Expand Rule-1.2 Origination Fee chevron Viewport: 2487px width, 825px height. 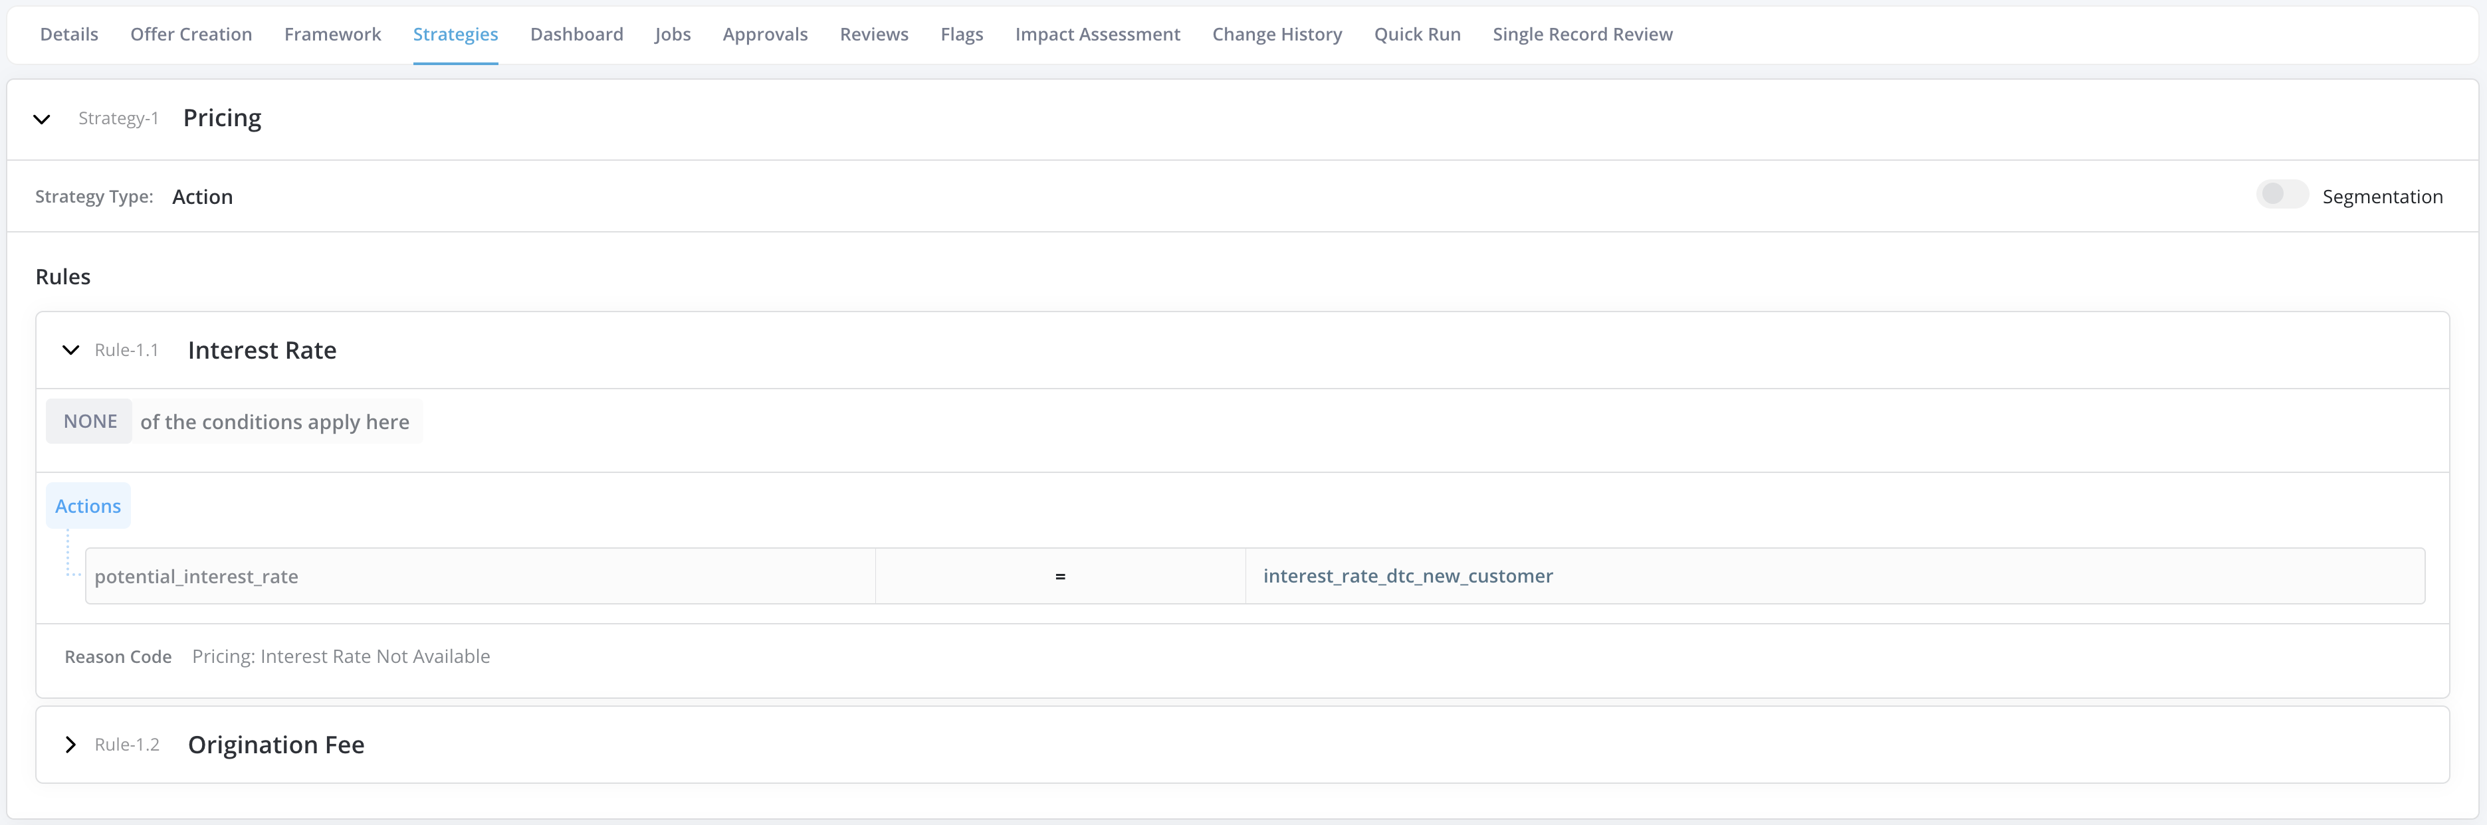point(70,745)
